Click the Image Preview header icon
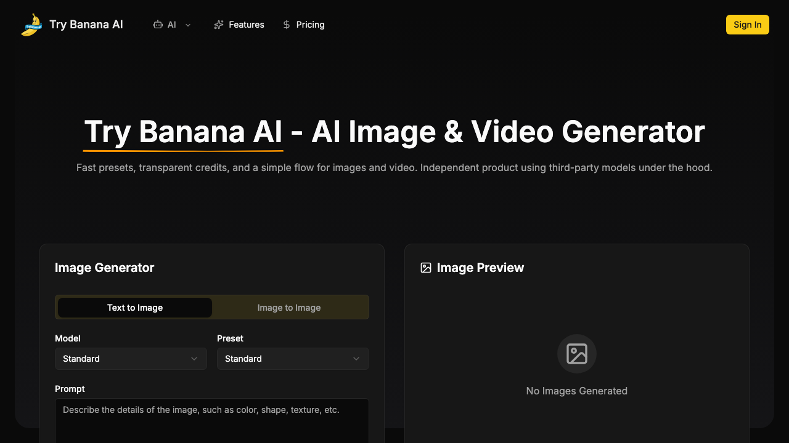The image size is (789, 443). click(x=426, y=268)
